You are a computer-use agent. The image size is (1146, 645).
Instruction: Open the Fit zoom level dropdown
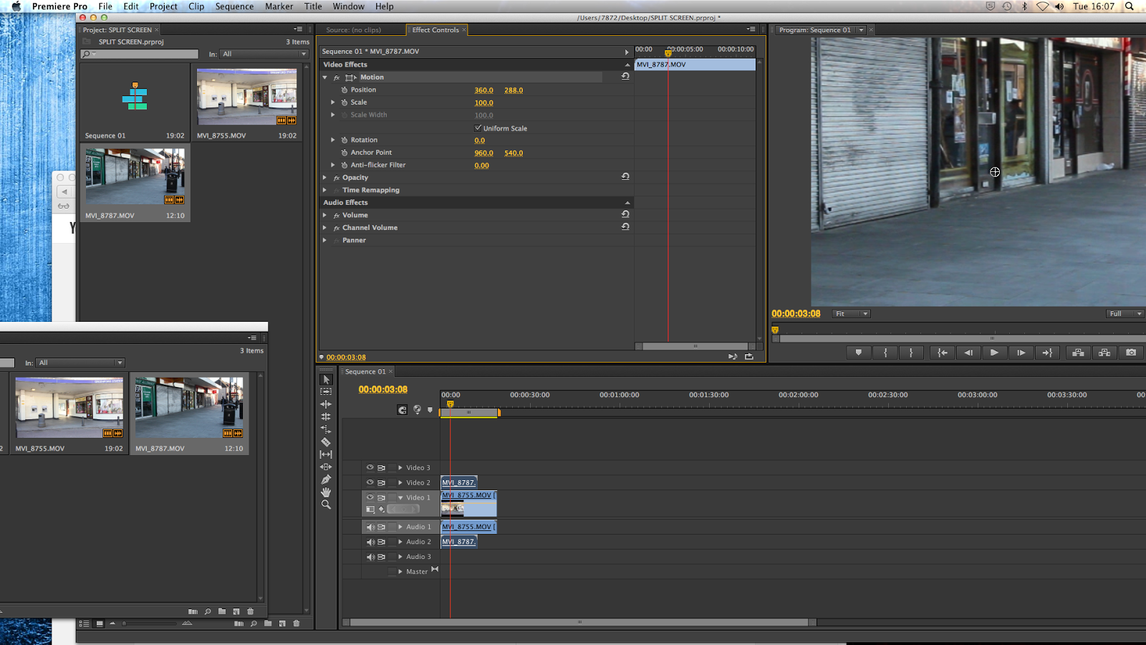coord(851,314)
